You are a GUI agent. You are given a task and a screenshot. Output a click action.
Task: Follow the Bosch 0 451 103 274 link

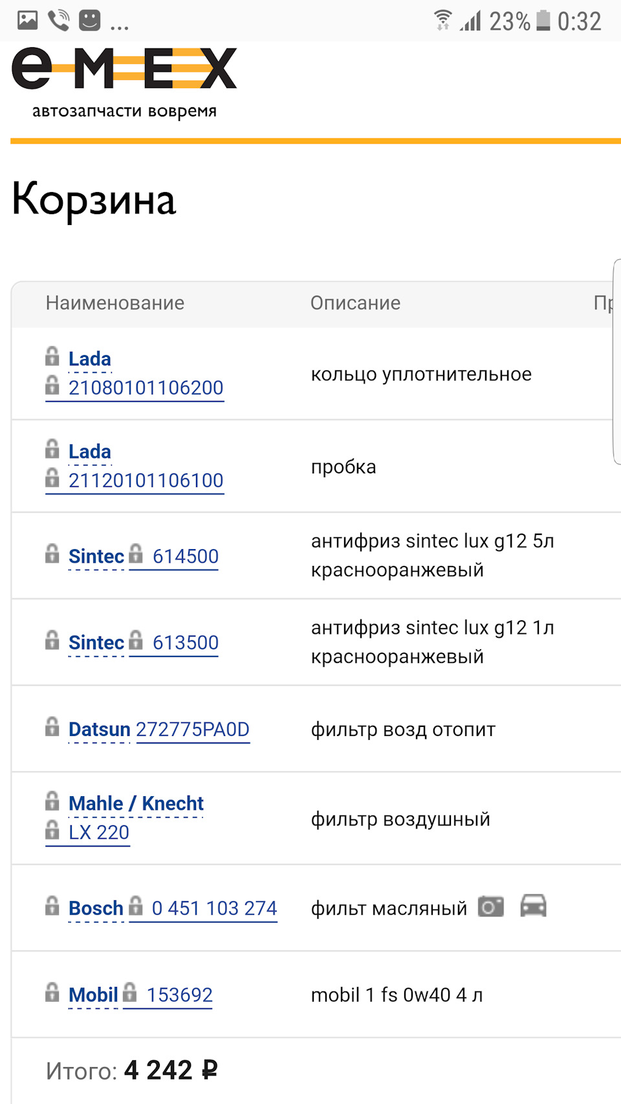pyautogui.click(x=214, y=908)
